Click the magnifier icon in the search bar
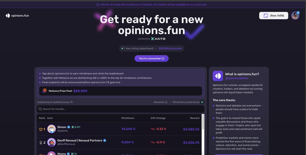Viewport: 306px width, 155px height. coord(40,109)
